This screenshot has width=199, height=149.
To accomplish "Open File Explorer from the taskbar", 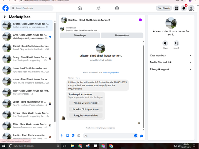I will pos(72,146).
